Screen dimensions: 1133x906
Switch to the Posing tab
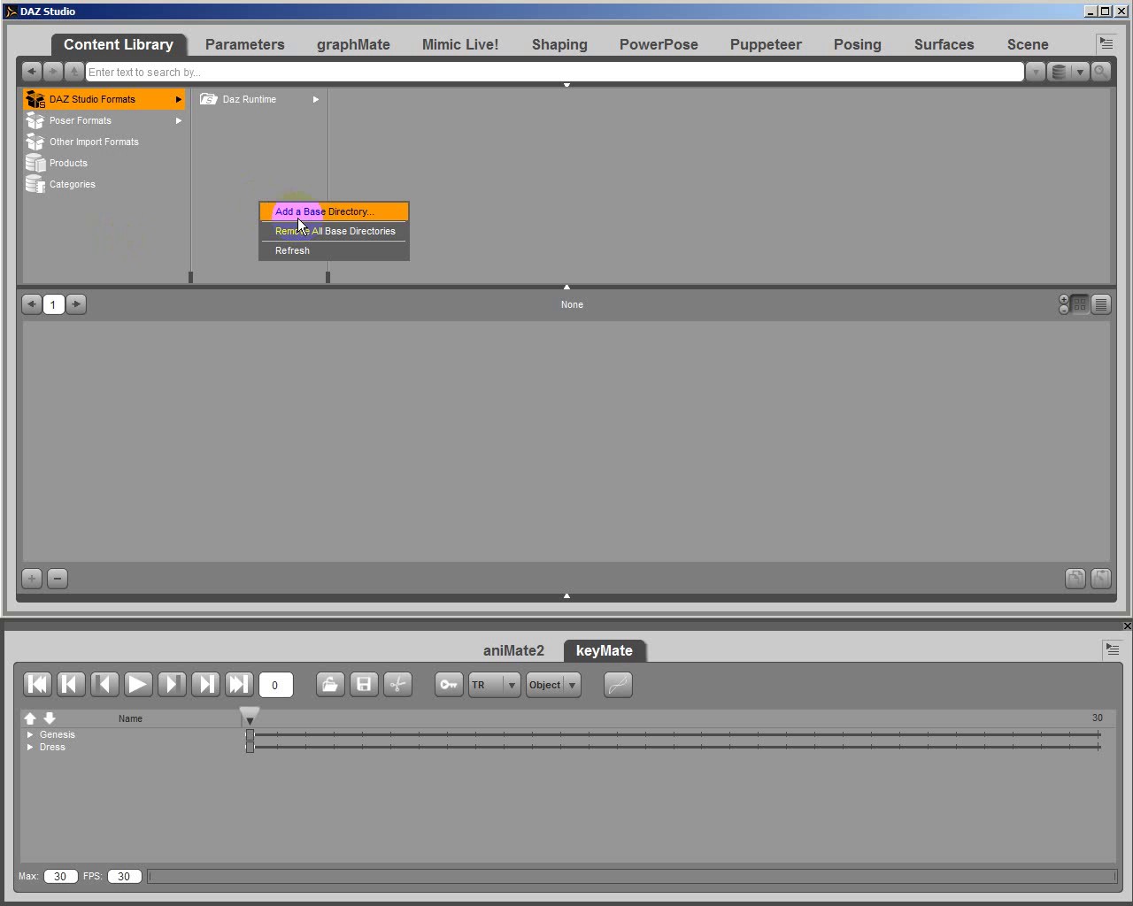pos(858,44)
